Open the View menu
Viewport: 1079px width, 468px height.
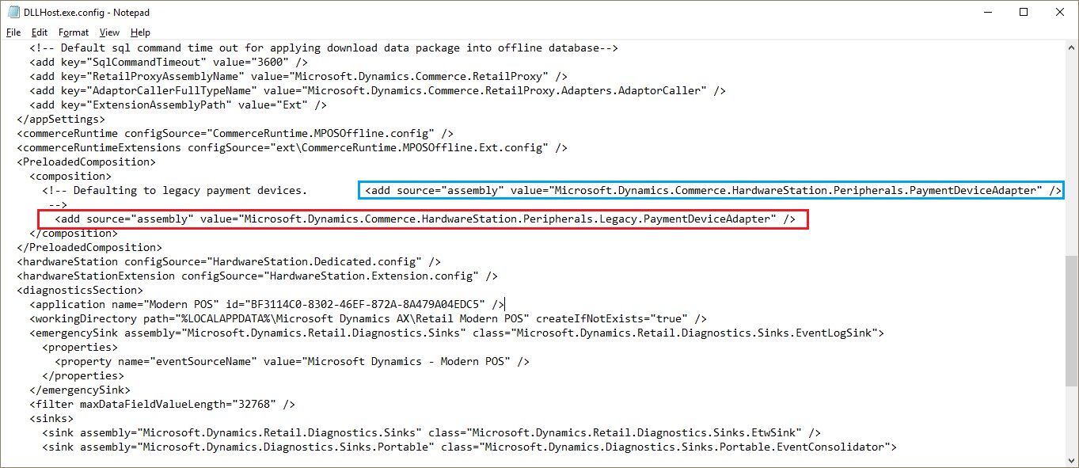pos(110,32)
